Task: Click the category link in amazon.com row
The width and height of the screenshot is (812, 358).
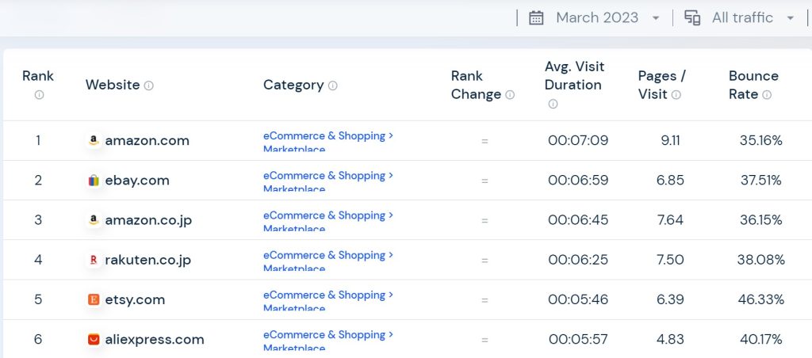Action: tap(328, 141)
